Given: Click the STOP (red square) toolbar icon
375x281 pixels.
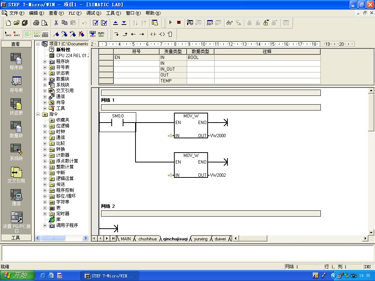Looking at the screenshot, I should coord(179,23).
